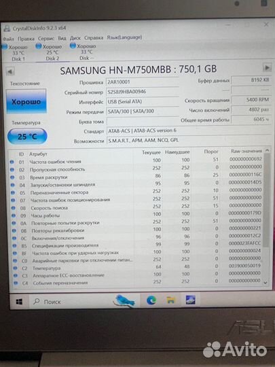Click the Raw-значения column header
The width and height of the screenshot is (275, 367).
246,151
